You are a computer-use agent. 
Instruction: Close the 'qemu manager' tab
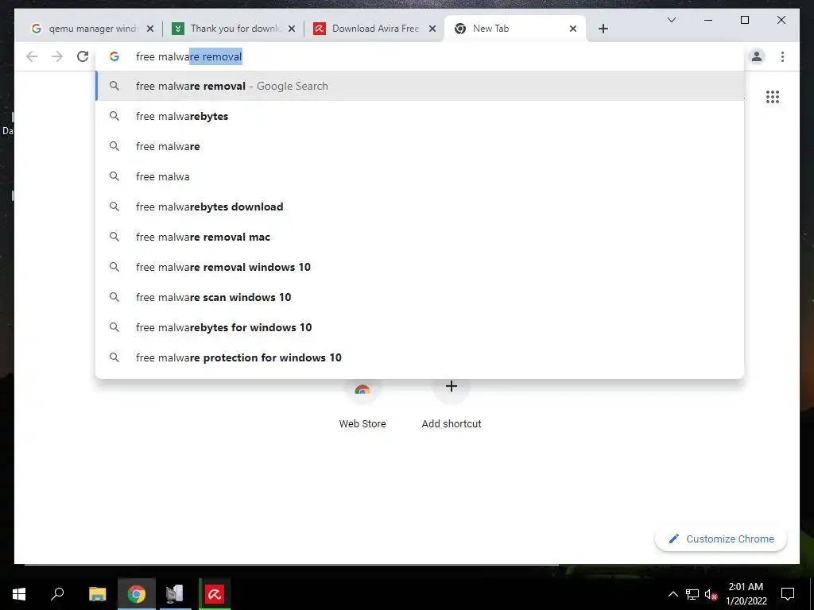pyautogui.click(x=150, y=29)
